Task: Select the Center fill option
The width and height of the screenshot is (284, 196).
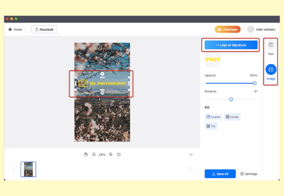Action: pyautogui.click(x=232, y=117)
